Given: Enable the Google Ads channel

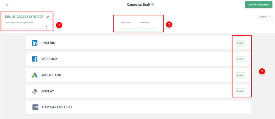Looking at the screenshot, I should [240, 75].
